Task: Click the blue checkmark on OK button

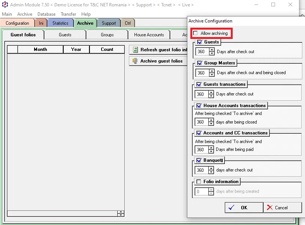Action: click(231, 207)
